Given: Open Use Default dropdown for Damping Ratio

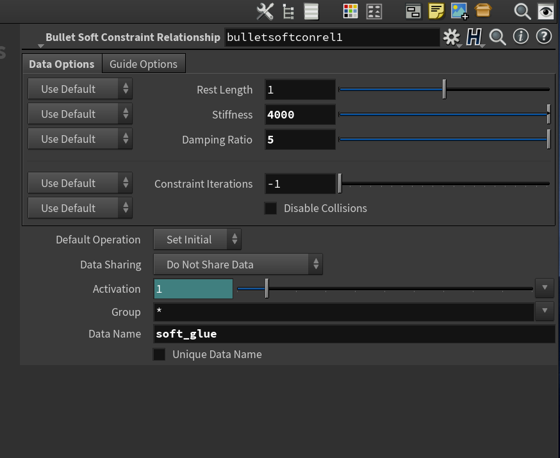Looking at the screenshot, I should coord(80,139).
